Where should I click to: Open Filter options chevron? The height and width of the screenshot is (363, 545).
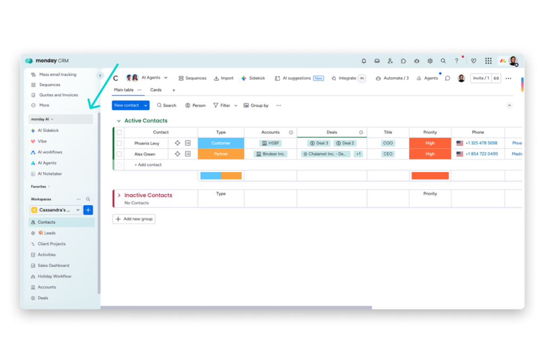click(x=236, y=106)
